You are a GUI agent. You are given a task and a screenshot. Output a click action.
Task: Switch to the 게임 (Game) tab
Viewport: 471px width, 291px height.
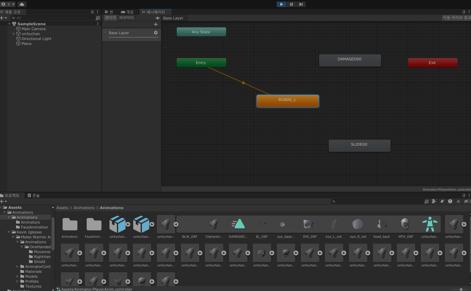pos(127,12)
